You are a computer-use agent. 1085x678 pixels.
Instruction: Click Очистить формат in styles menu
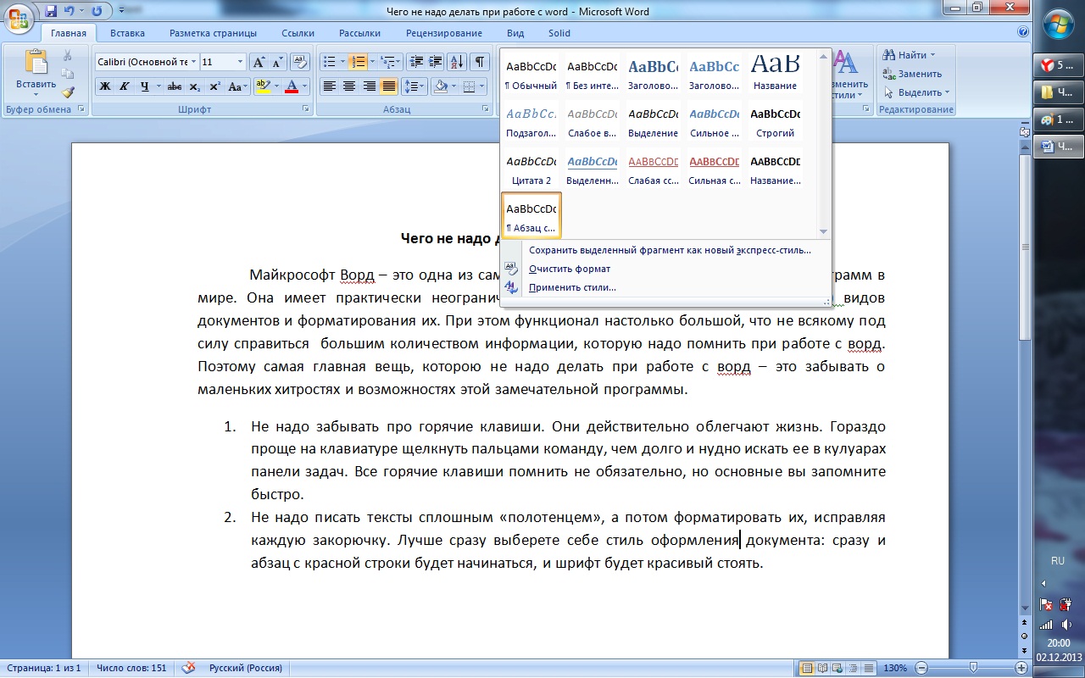pyautogui.click(x=570, y=269)
